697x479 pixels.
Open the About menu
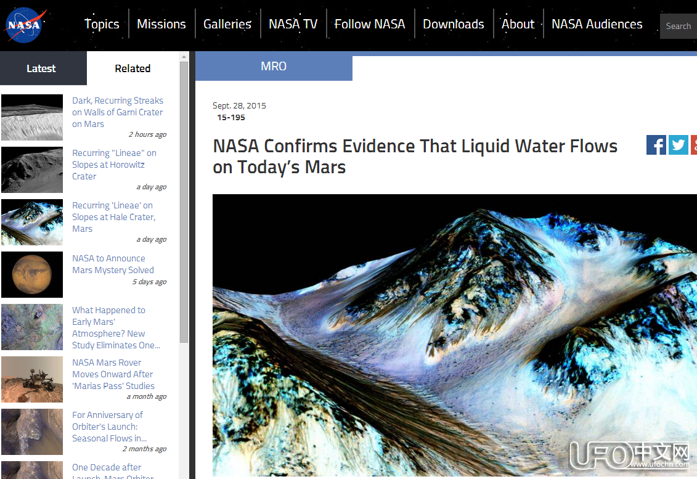pyautogui.click(x=518, y=24)
